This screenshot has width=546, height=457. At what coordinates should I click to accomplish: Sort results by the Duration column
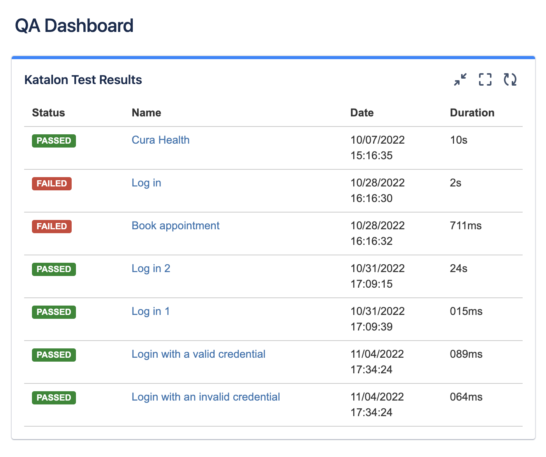click(472, 112)
